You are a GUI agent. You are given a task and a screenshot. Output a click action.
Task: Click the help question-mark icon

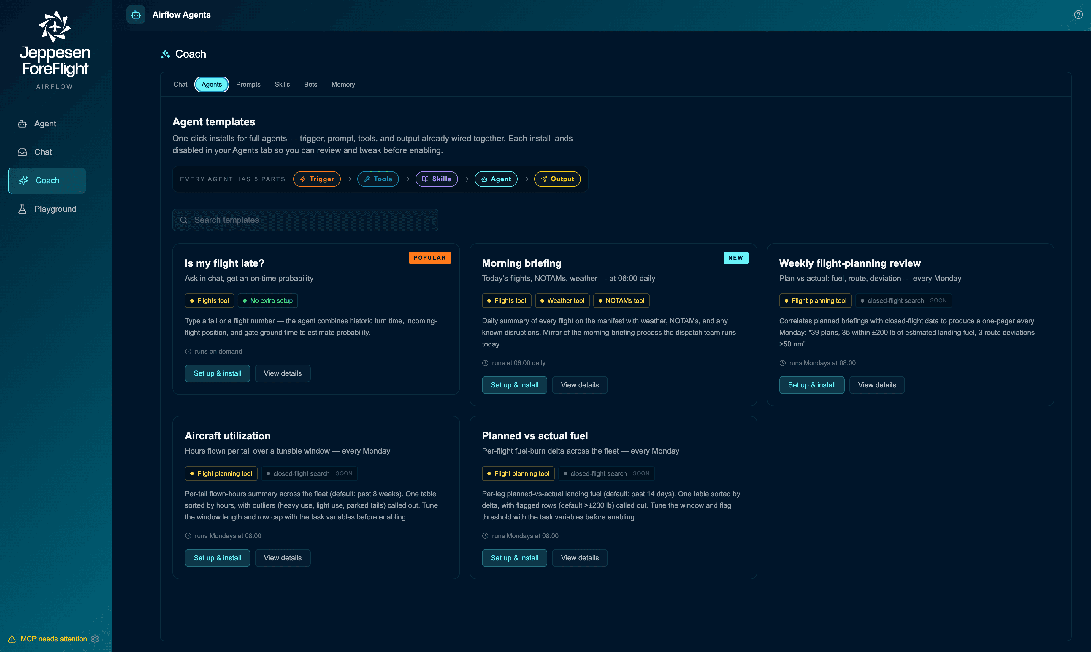tap(1078, 15)
